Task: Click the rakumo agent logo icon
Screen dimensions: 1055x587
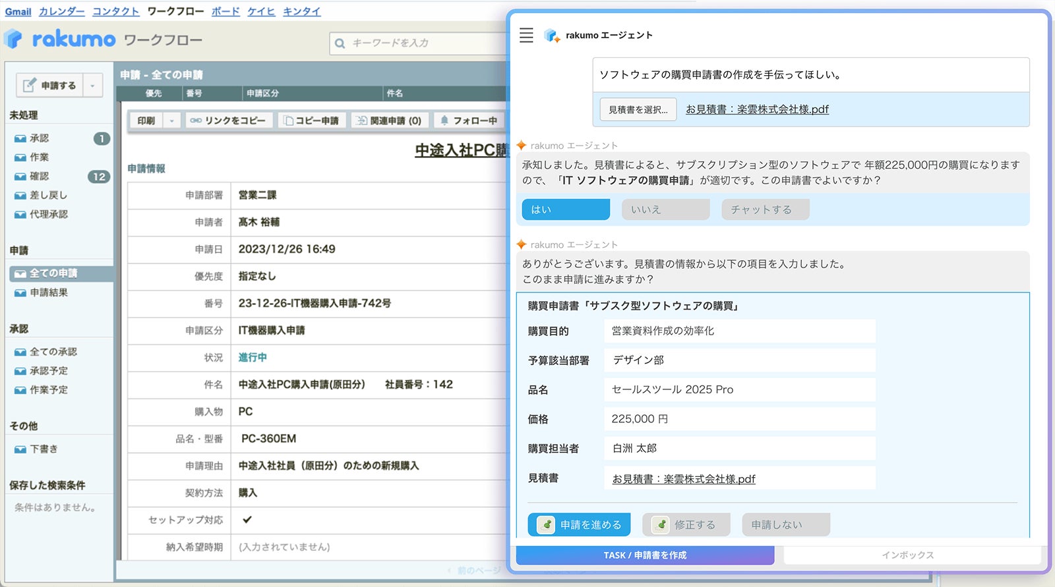Action: 551,36
